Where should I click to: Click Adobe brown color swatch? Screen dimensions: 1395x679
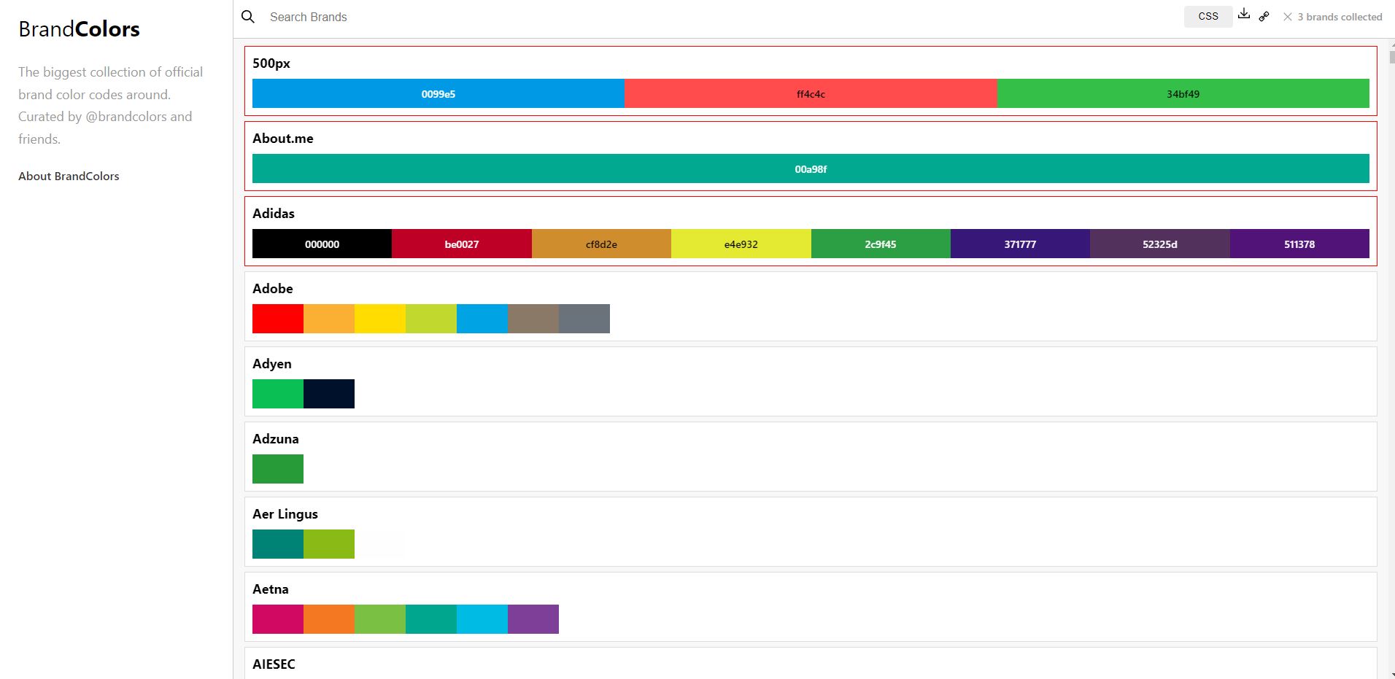pyautogui.click(x=533, y=319)
